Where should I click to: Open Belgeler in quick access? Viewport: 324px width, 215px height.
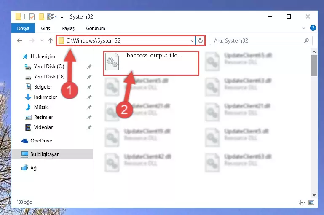pos(39,87)
